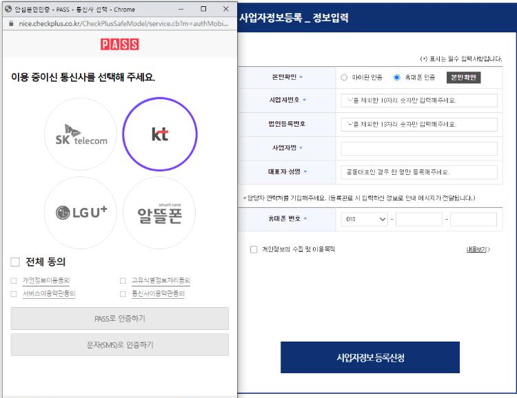Open the 고유식별정보처리동의 terms link
Image resolution: width=517 pixels, height=398 pixels.
161,280
